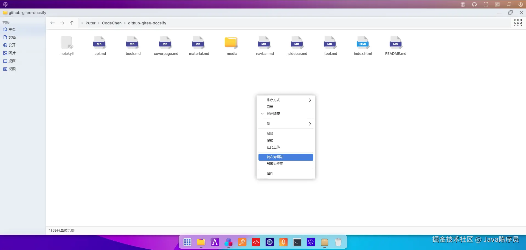Go back with the left arrow

[x=52, y=23]
